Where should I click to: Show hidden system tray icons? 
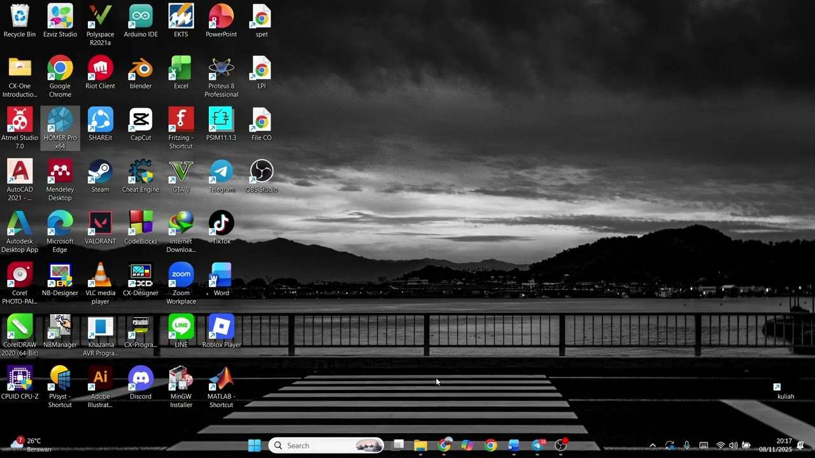click(653, 445)
